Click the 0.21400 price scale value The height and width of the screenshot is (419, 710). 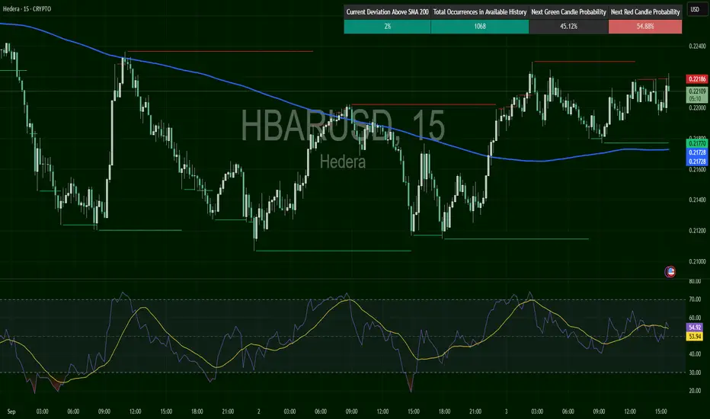pos(697,200)
